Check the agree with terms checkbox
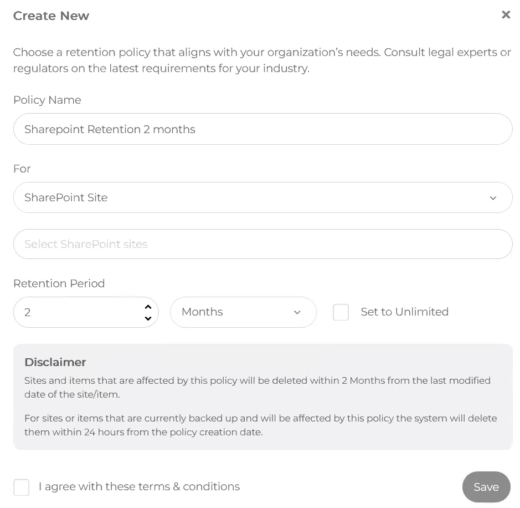Screen dimensions: 520x508 point(22,487)
